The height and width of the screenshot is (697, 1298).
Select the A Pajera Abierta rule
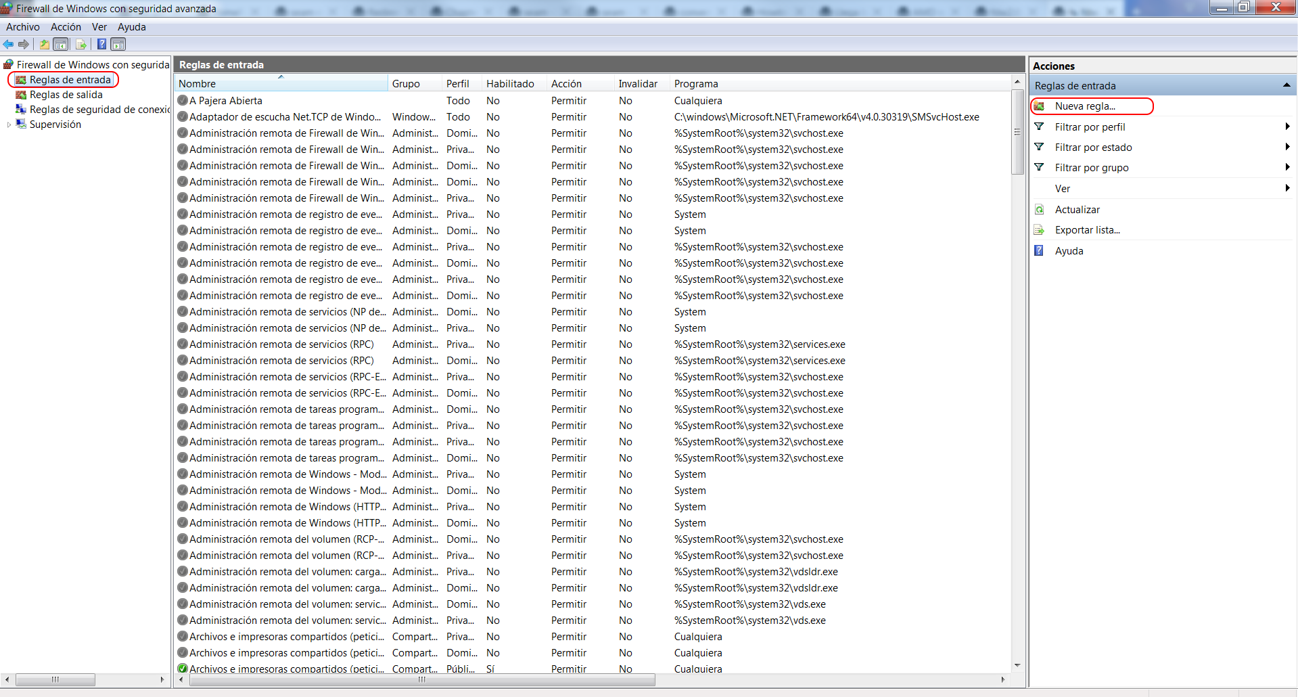[226, 100]
